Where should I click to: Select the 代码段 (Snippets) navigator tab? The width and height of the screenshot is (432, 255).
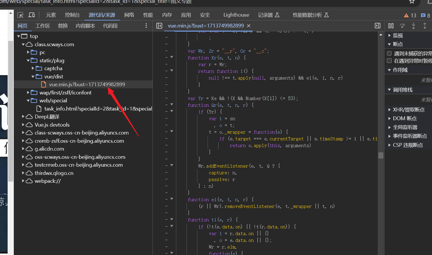coord(110,26)
